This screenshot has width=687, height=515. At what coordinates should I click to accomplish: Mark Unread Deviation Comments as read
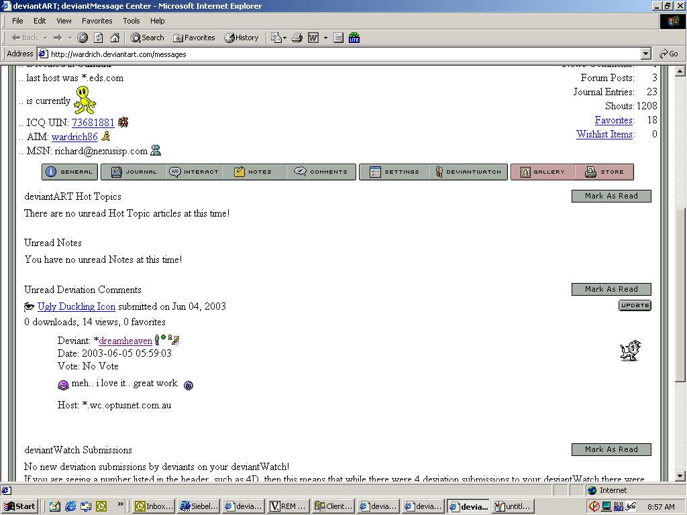611,290
